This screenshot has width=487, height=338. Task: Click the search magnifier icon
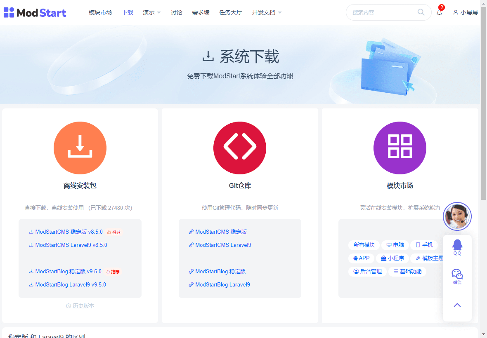(421, 12)
